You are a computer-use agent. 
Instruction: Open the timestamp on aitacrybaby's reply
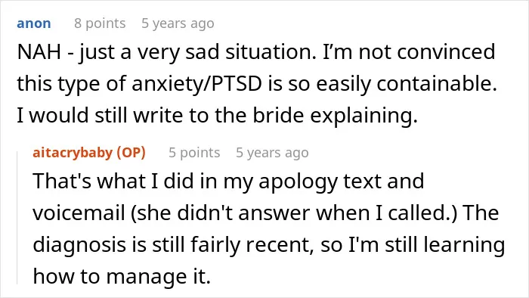pos(272,153)
